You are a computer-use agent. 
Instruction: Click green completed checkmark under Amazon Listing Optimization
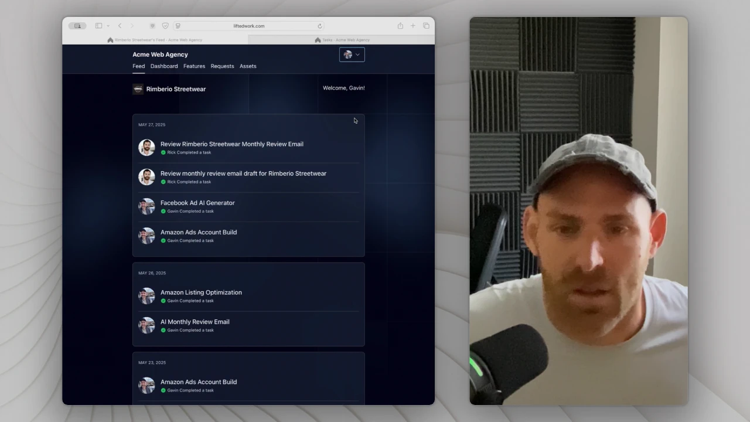click(x=163, y=301)
